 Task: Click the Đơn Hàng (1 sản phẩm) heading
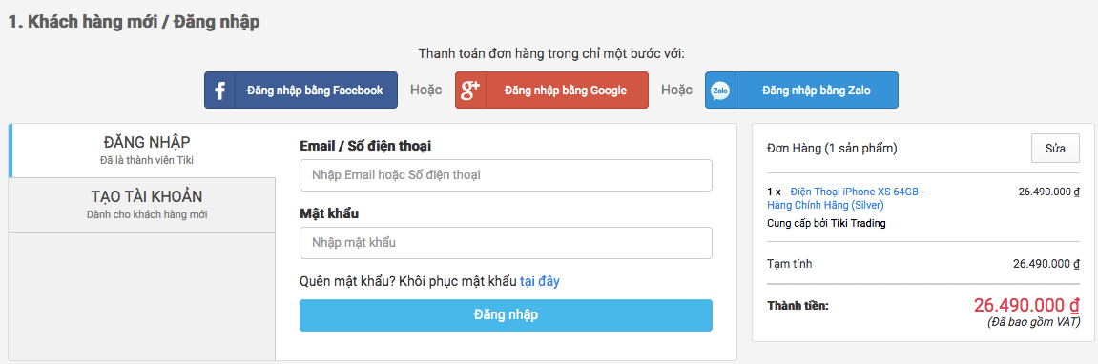[x=833, y=149]
